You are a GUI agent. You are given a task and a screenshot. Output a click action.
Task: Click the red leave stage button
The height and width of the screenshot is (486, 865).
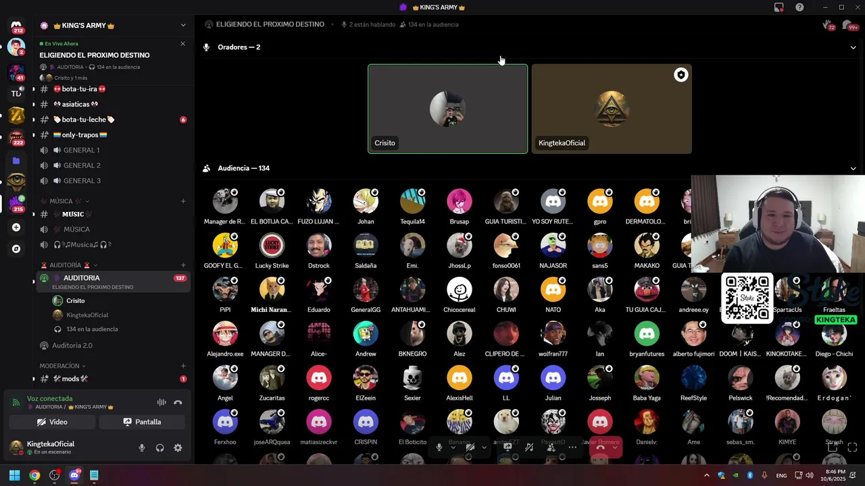pyautogui.click(x=600, y=447)
